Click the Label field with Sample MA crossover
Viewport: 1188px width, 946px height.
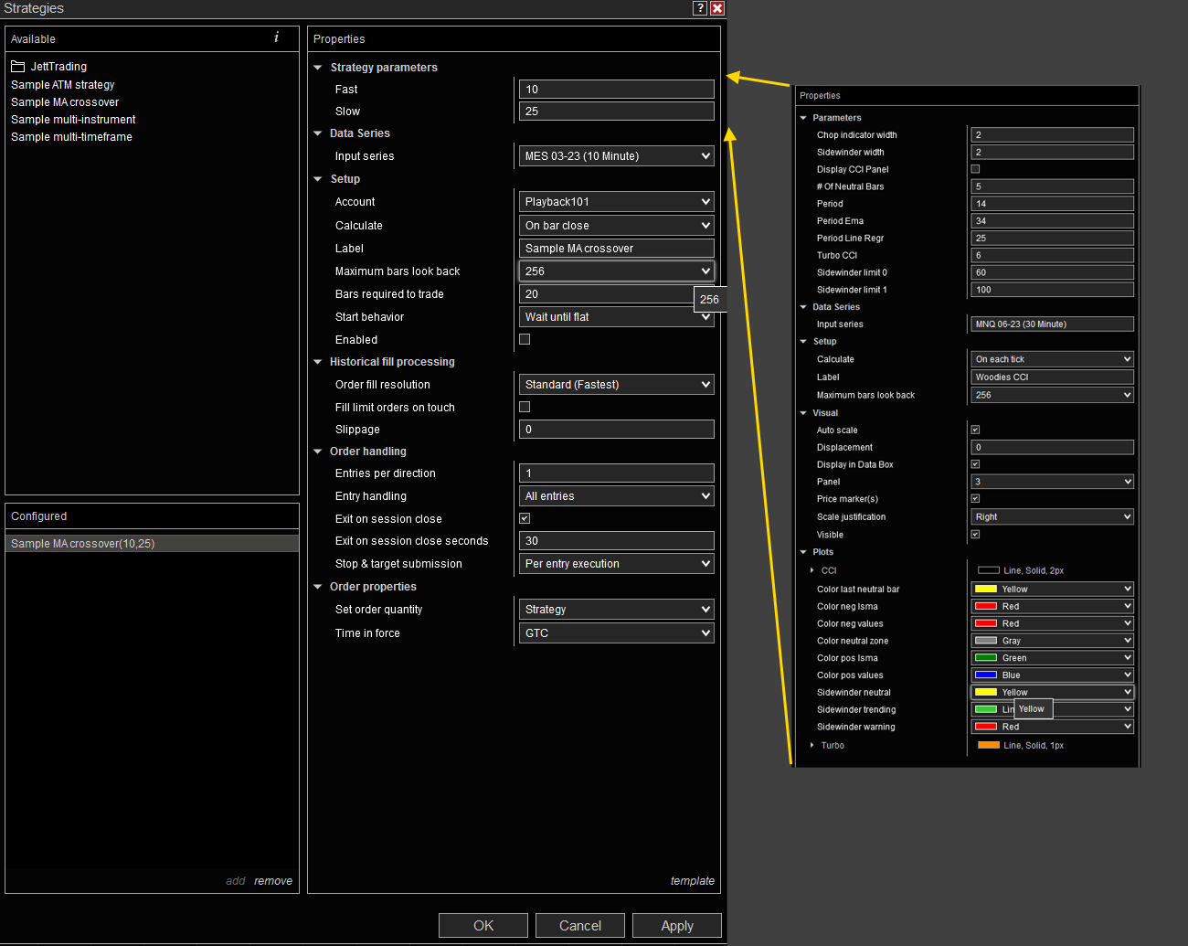pos(617,249)
